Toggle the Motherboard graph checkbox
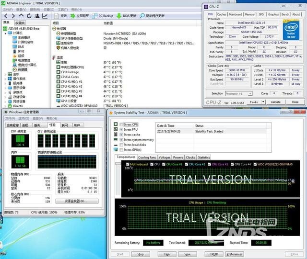 pyautogui.click(x=128, y=164)
